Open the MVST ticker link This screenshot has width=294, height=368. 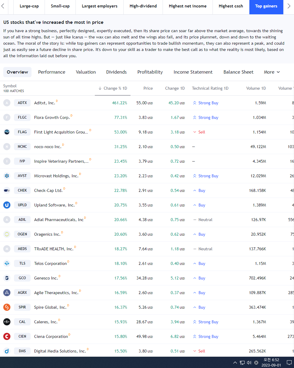point(22,176)
